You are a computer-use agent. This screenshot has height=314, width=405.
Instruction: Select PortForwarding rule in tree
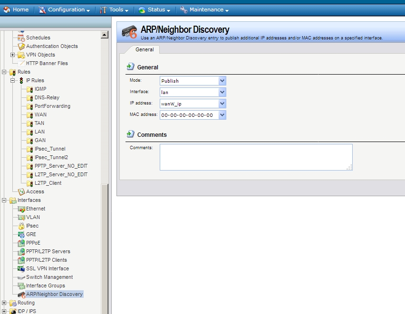pos(52,106)
